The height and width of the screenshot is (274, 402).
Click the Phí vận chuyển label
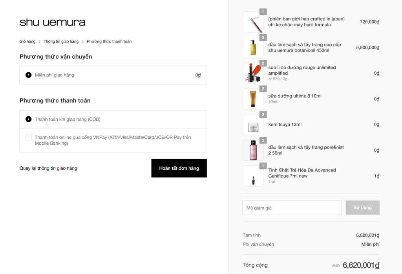tap(258, 244)
